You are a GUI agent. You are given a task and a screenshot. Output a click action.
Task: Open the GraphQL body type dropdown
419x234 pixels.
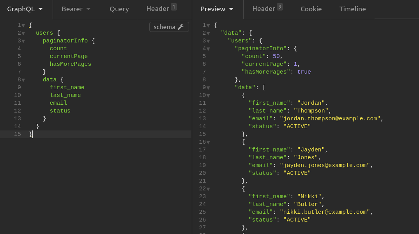25,9
